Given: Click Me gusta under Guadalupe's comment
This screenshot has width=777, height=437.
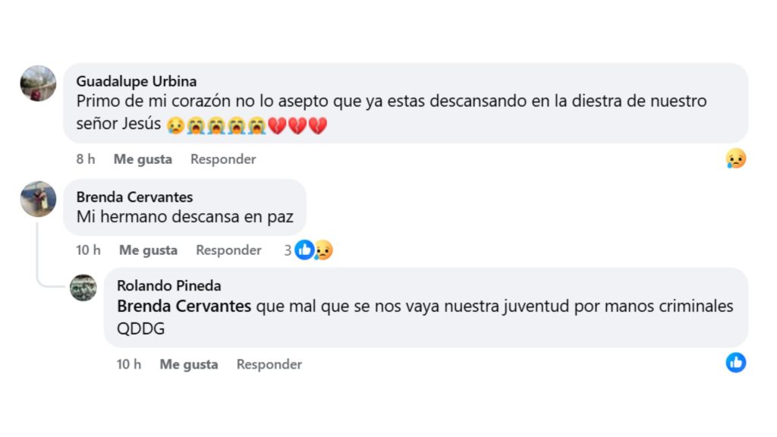Looking at the screenshot, I should point(142,159).
